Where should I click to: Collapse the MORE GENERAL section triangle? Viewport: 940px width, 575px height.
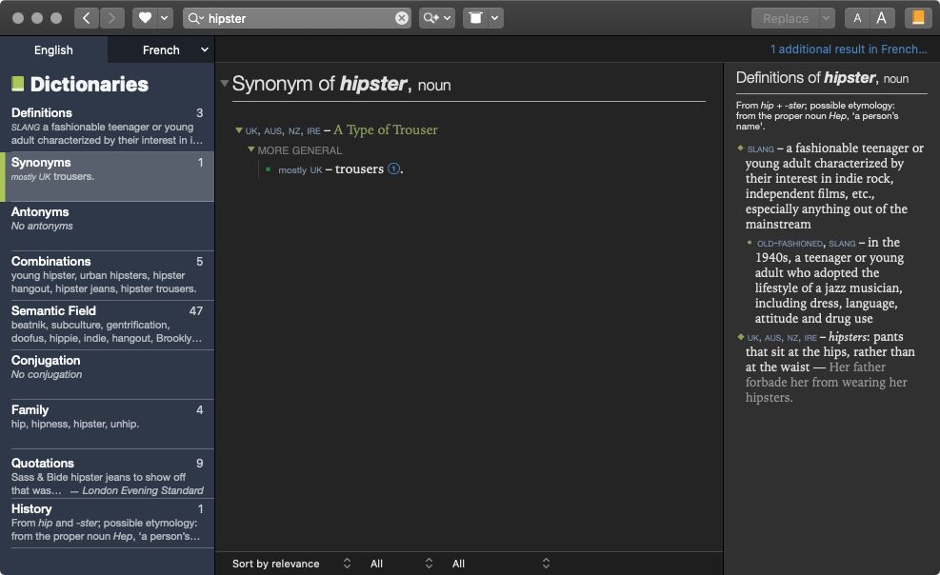coord(251,149)
